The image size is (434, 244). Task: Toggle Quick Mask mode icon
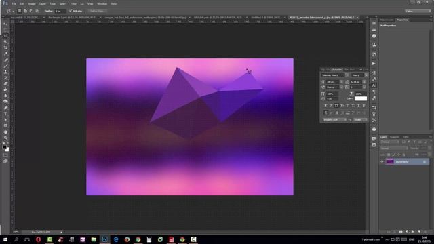pos(5,155)
